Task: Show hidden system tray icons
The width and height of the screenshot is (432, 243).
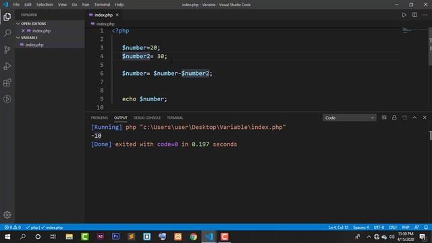Action: click(x=369, y=237)
